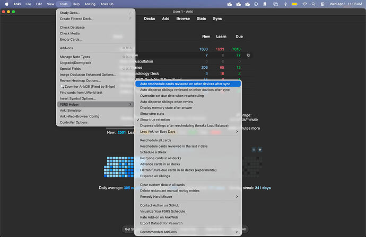Select Upgrade/Downgrade menu item

click(x=95, y=63)
